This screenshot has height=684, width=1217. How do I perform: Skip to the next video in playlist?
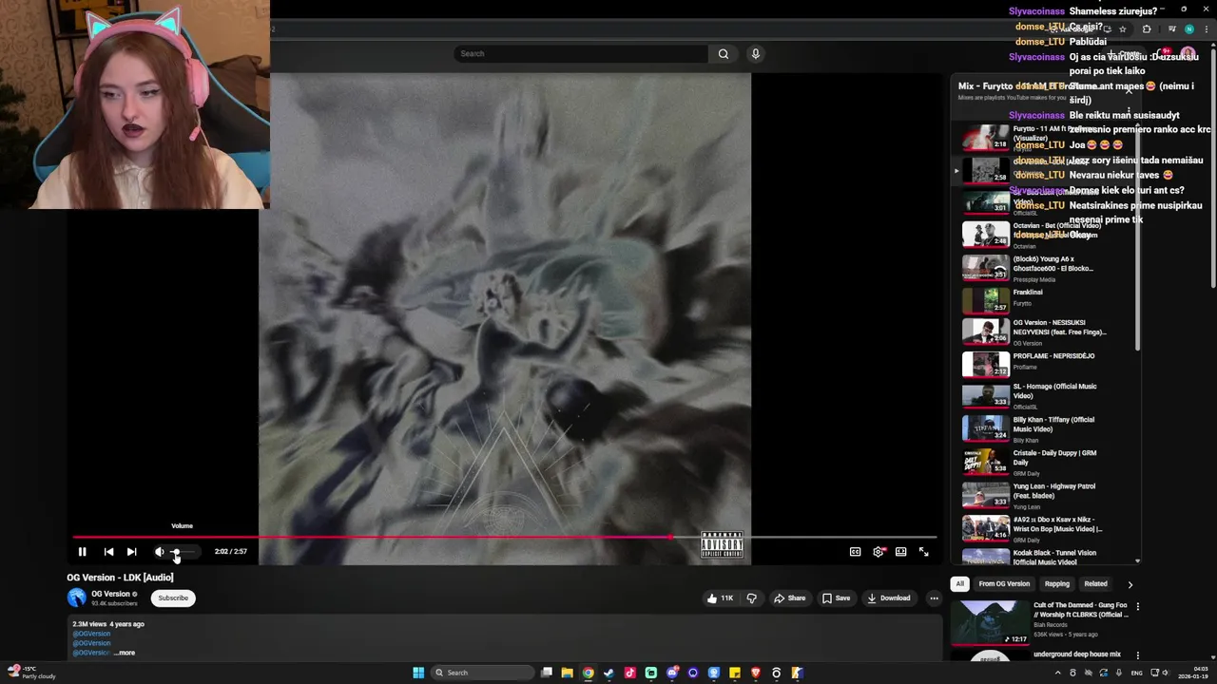(x=132, y=552)
